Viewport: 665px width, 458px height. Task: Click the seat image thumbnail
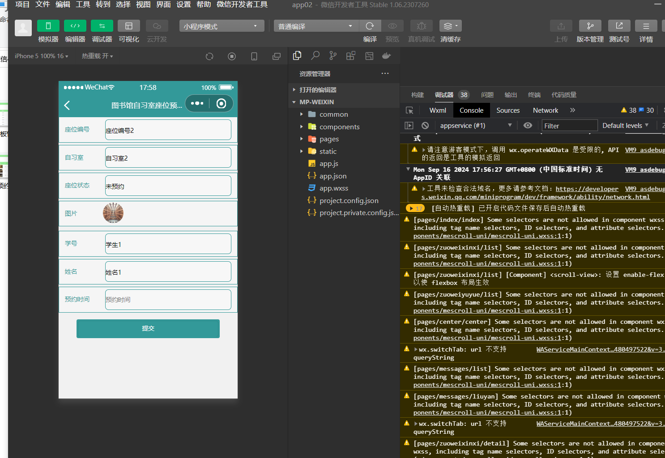pyautogui.click(x=113, y=213)
